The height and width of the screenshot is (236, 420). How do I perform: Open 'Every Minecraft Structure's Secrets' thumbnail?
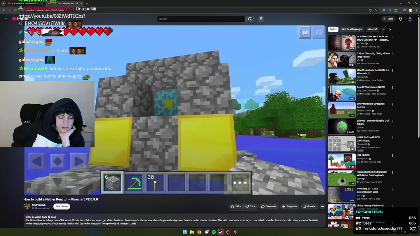[x=342, y=110]
